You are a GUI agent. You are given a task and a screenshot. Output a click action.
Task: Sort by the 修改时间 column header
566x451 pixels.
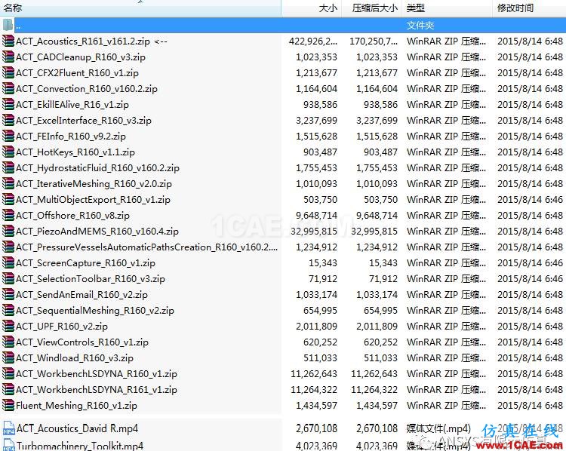click(x=529, y=8)
